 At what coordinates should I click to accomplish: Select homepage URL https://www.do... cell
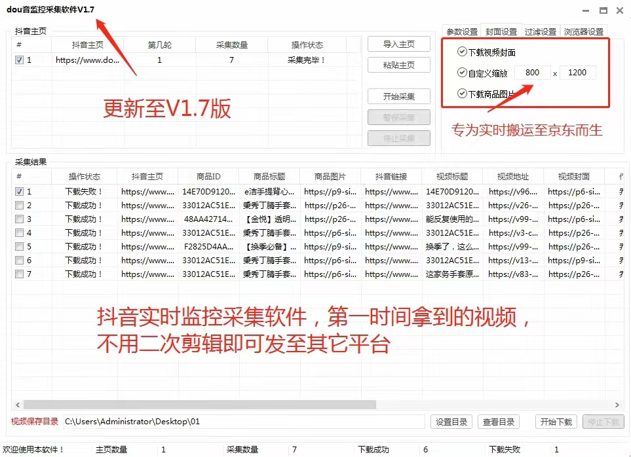point(87,60)
